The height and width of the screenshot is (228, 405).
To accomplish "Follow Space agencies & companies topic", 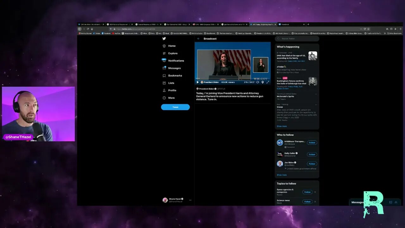I will (x=307, y=192).
